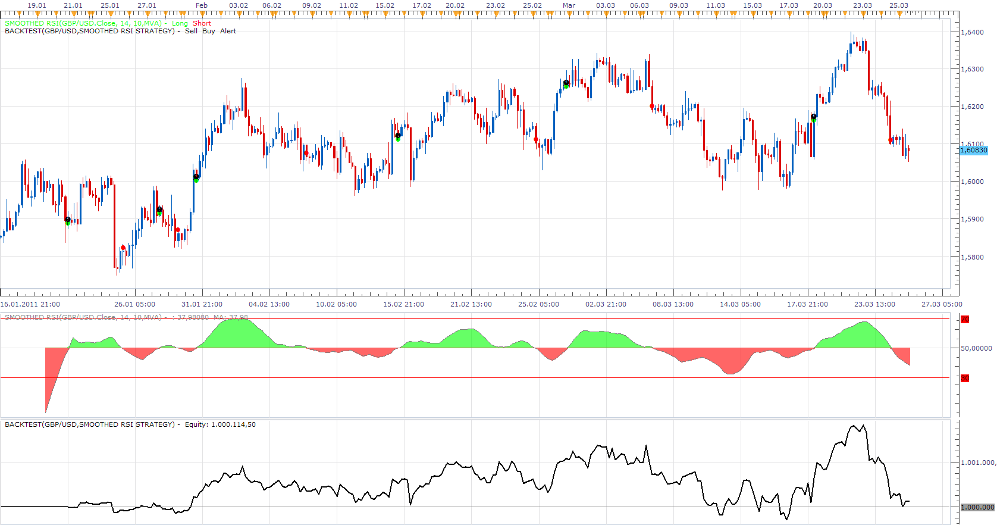The height and width of the screenshot is (525, 997).
Task: Click the green Long legend label
Action: pyautogui.click(x=180, y=23)
